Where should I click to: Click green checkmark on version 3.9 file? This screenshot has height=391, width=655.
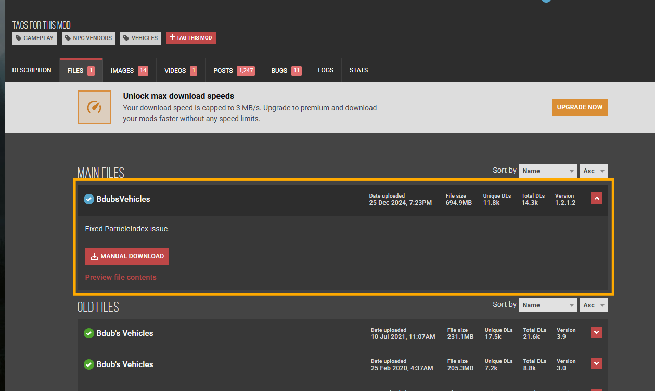[89, 333]
